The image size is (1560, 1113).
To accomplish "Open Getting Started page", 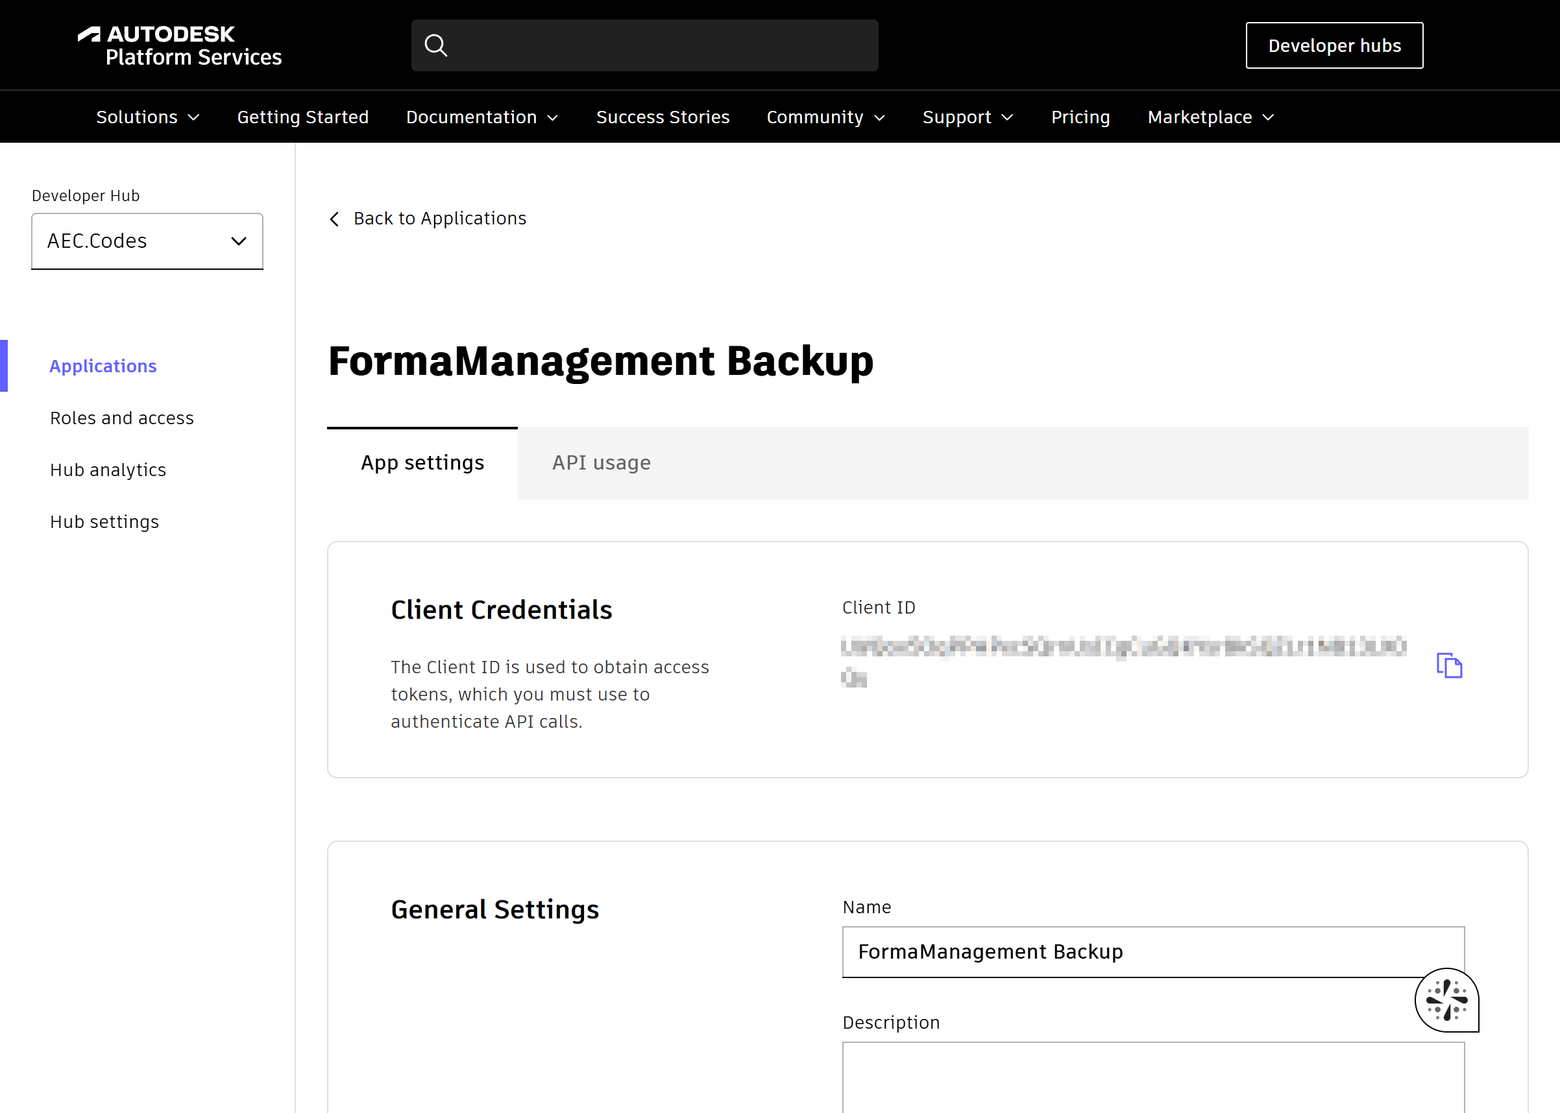I will click(x=303, y=117).
